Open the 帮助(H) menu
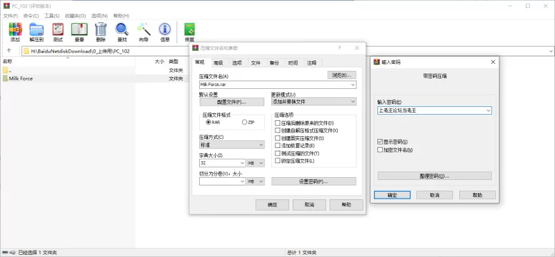Screen dimensions: 555x257 [121, 16]
